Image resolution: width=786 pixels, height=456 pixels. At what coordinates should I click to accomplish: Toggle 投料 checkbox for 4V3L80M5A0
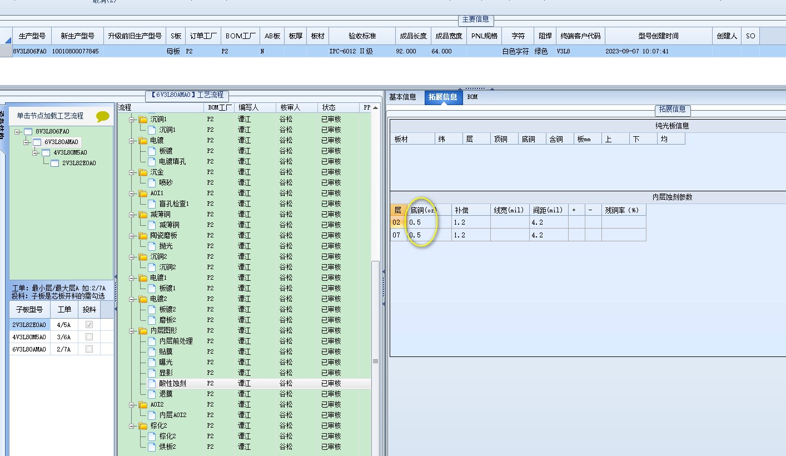click(89, 337)
